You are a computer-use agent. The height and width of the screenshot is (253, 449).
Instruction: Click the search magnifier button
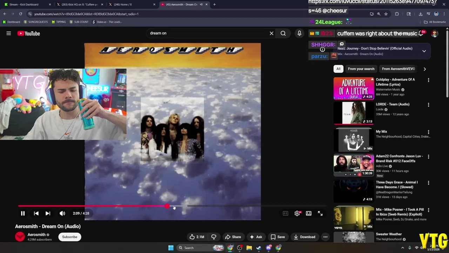click(283, 33)
